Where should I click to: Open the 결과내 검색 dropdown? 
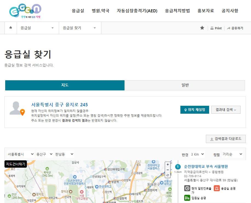(x=226, y=109)
